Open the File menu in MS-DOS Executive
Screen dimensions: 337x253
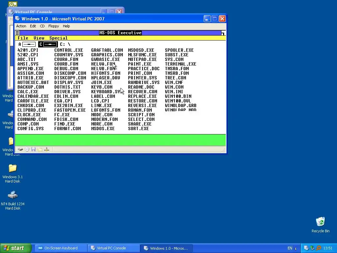click(23, 38)
